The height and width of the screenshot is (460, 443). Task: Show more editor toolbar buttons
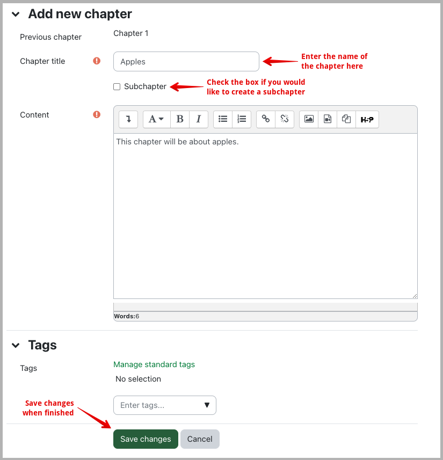[128, 119]
